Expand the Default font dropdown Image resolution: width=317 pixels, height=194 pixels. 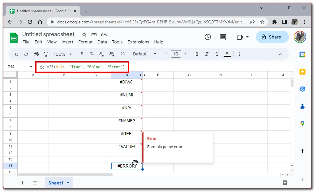[144, 54]
